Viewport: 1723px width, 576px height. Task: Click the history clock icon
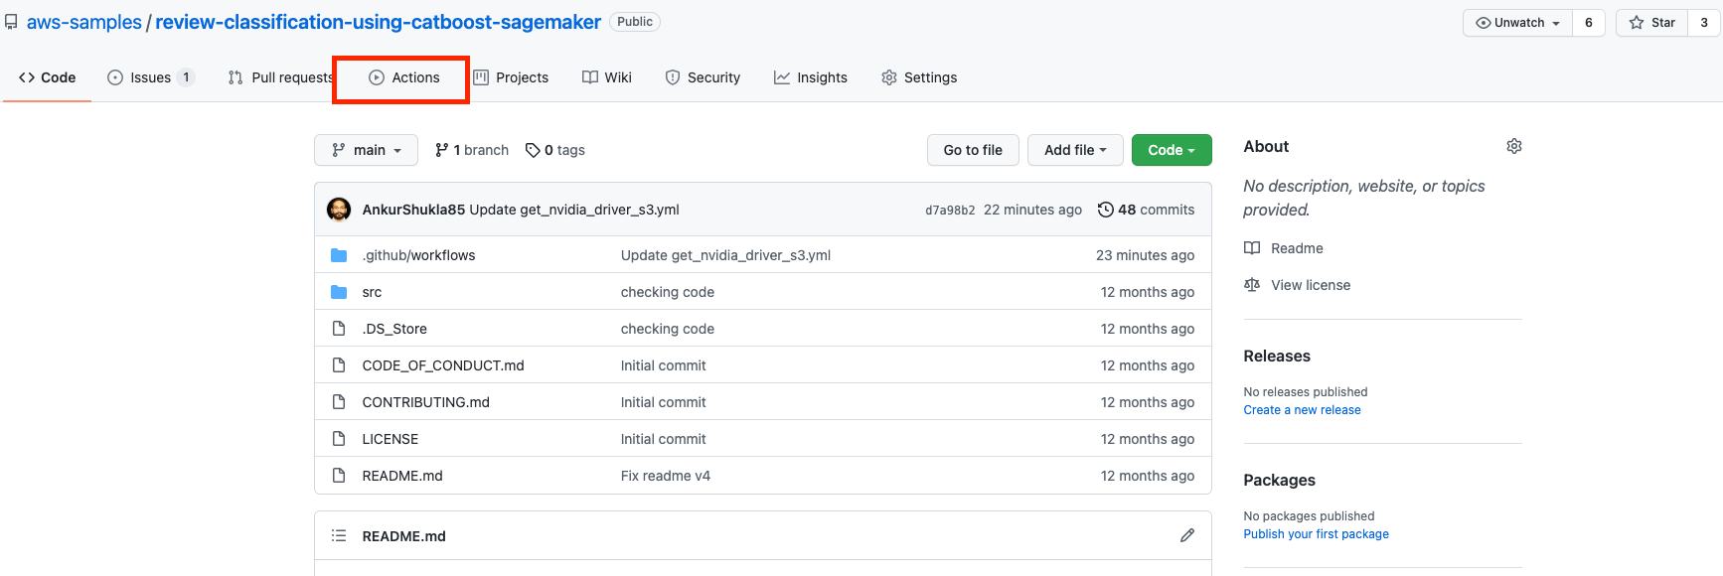[1105, 210]
